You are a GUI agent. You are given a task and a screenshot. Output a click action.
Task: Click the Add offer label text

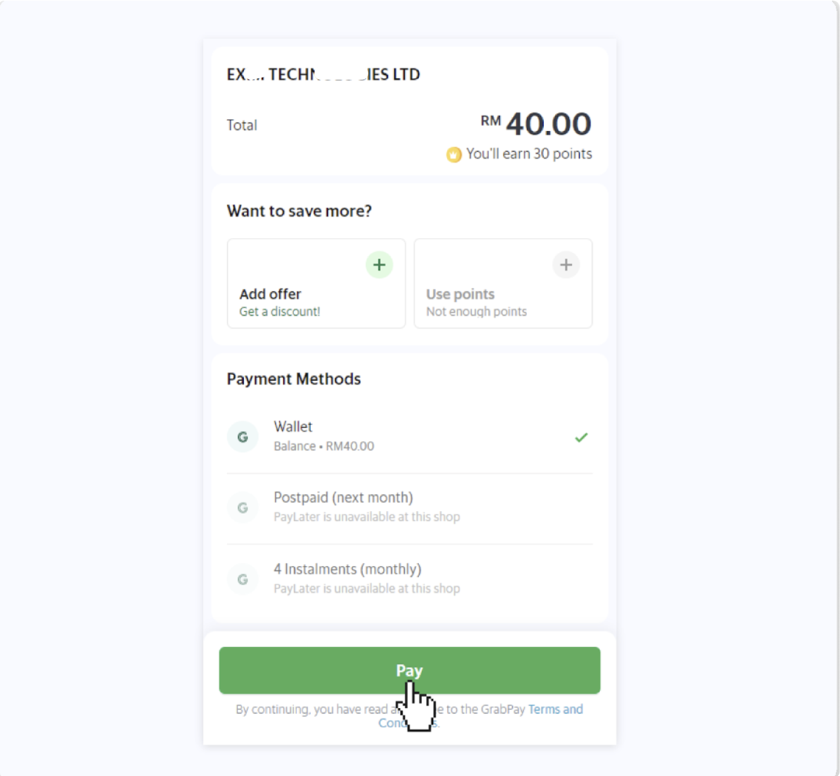point(270,294)
